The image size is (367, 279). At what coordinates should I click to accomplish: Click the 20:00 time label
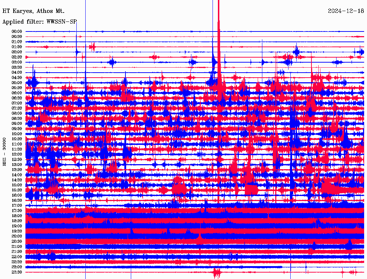click(17, 236)
